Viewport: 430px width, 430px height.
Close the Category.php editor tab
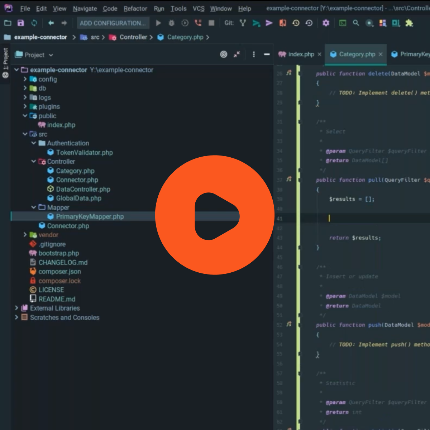[381, 54]
